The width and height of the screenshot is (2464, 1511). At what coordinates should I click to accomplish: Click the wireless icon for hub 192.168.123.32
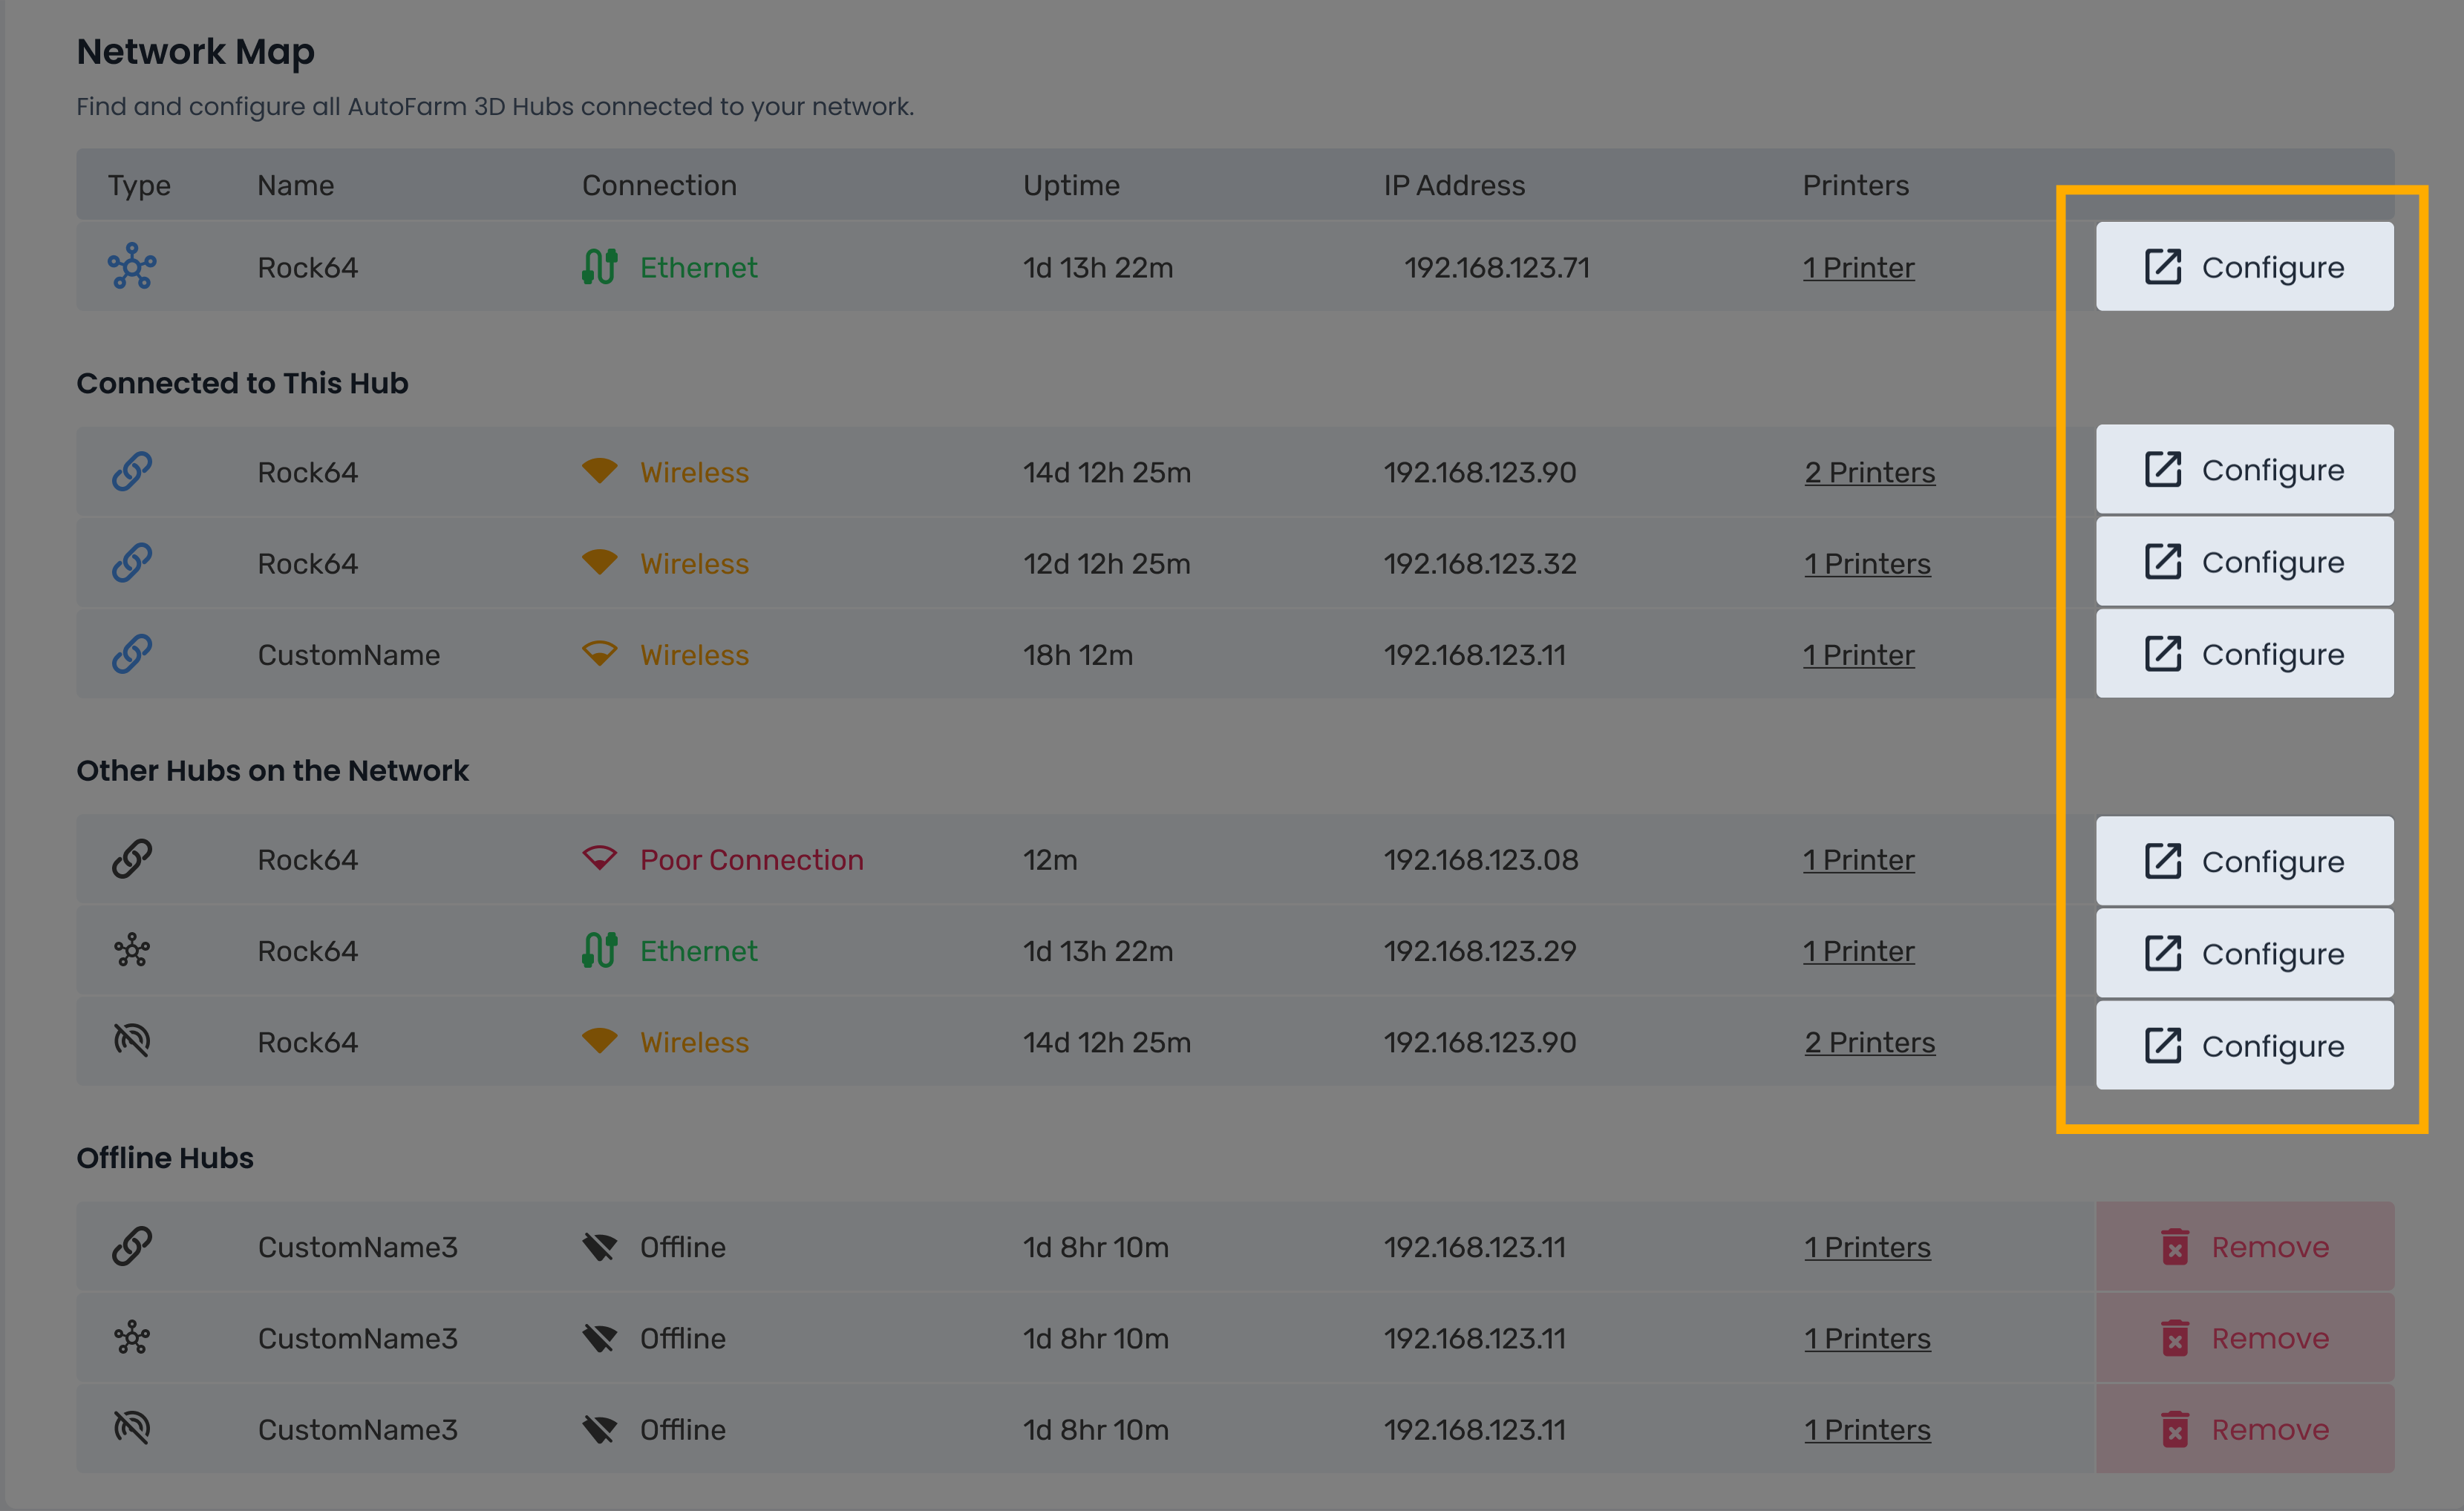pyautogui.click(x=599, y=563)
